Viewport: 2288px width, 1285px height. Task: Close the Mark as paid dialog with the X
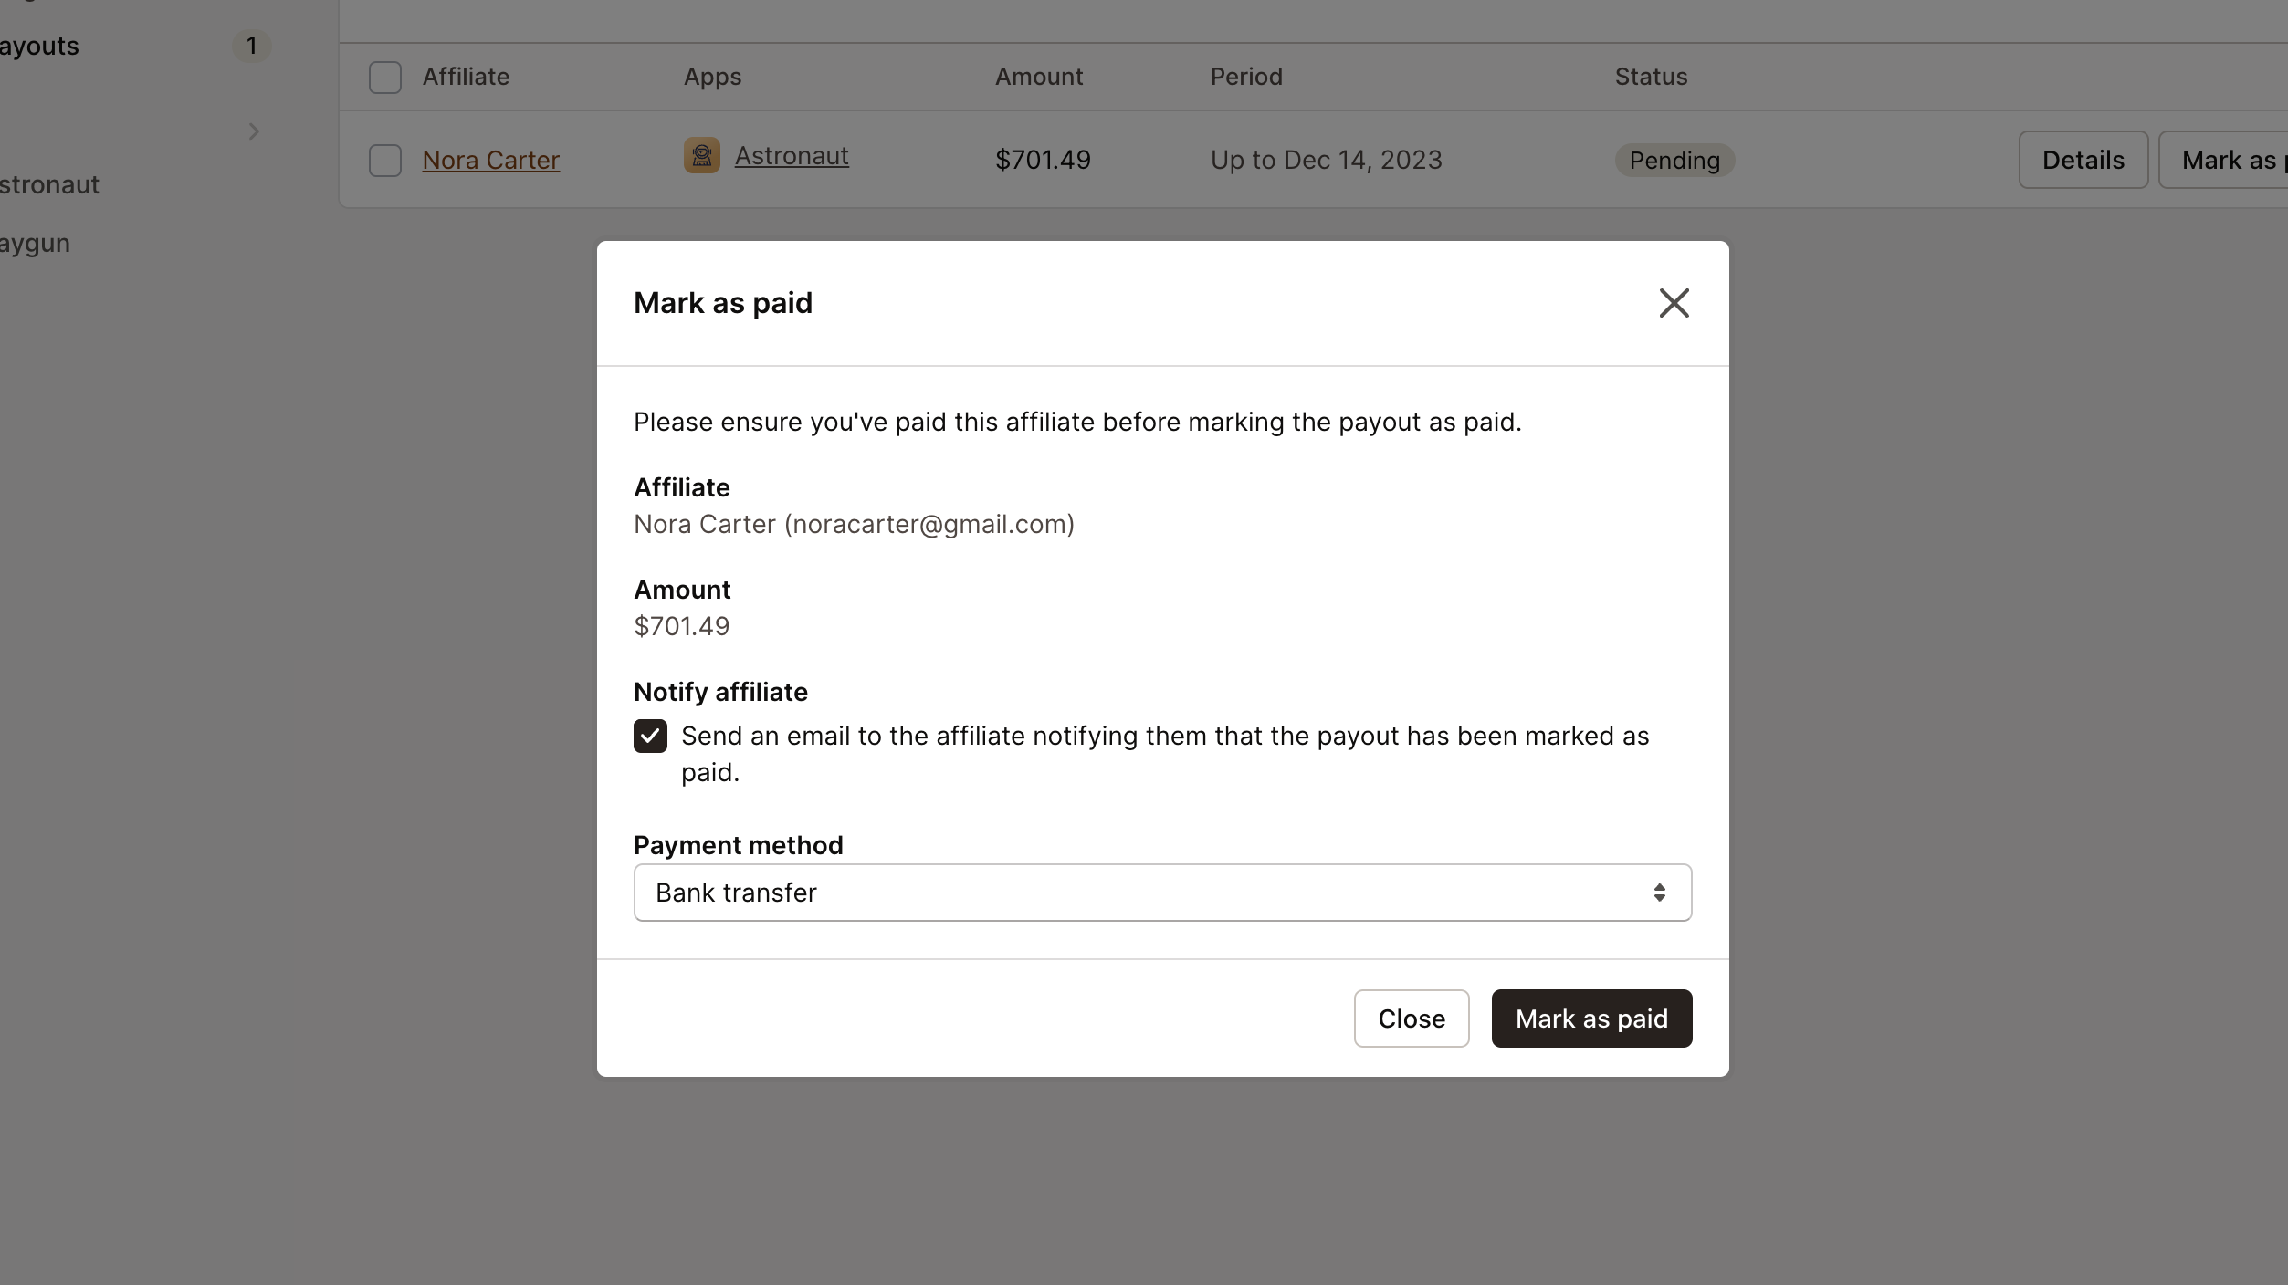(1674, 302)
